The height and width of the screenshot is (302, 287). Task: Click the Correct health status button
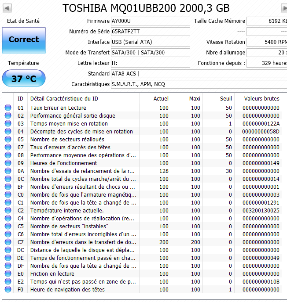click(24, 40)
